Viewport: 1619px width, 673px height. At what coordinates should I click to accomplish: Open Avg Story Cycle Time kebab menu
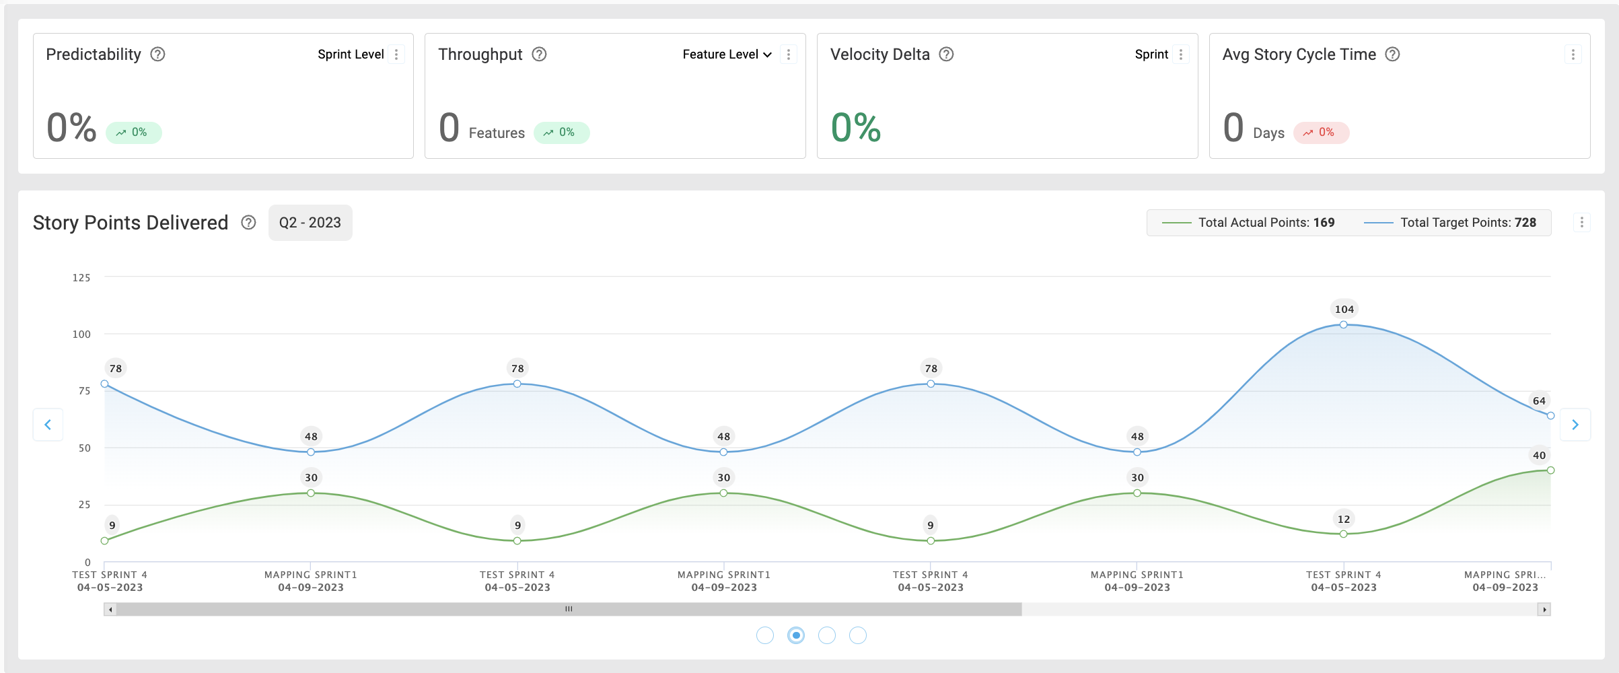pyautogui.click(x=1573, y=55)
